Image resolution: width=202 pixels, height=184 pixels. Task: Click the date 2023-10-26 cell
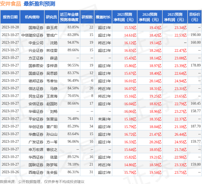10,172
